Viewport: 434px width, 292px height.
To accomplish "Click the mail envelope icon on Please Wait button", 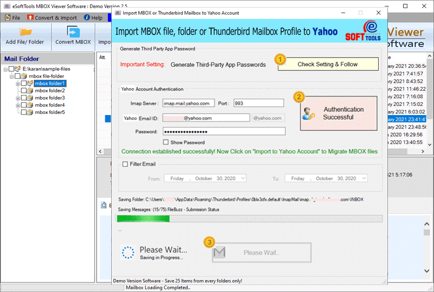I will [220, 252].
